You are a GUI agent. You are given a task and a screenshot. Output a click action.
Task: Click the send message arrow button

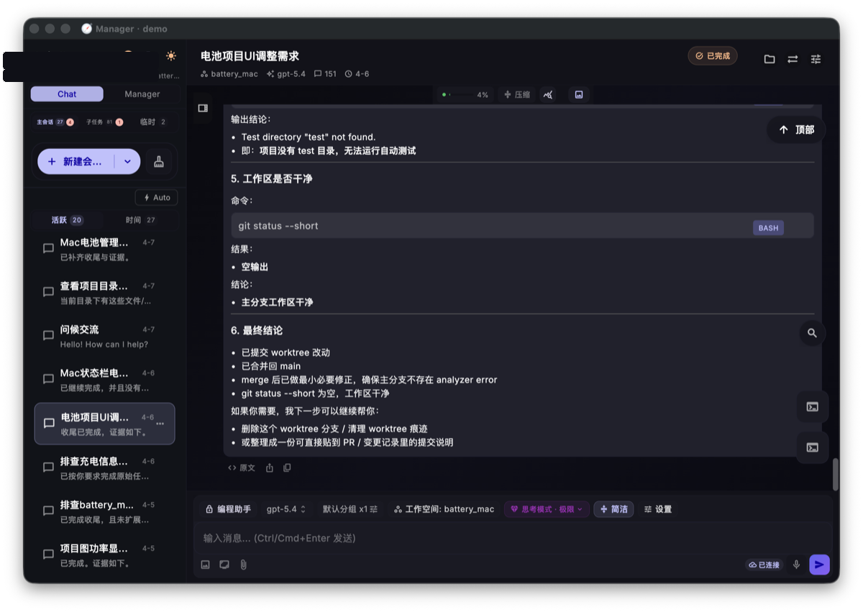tap(819, 565)
